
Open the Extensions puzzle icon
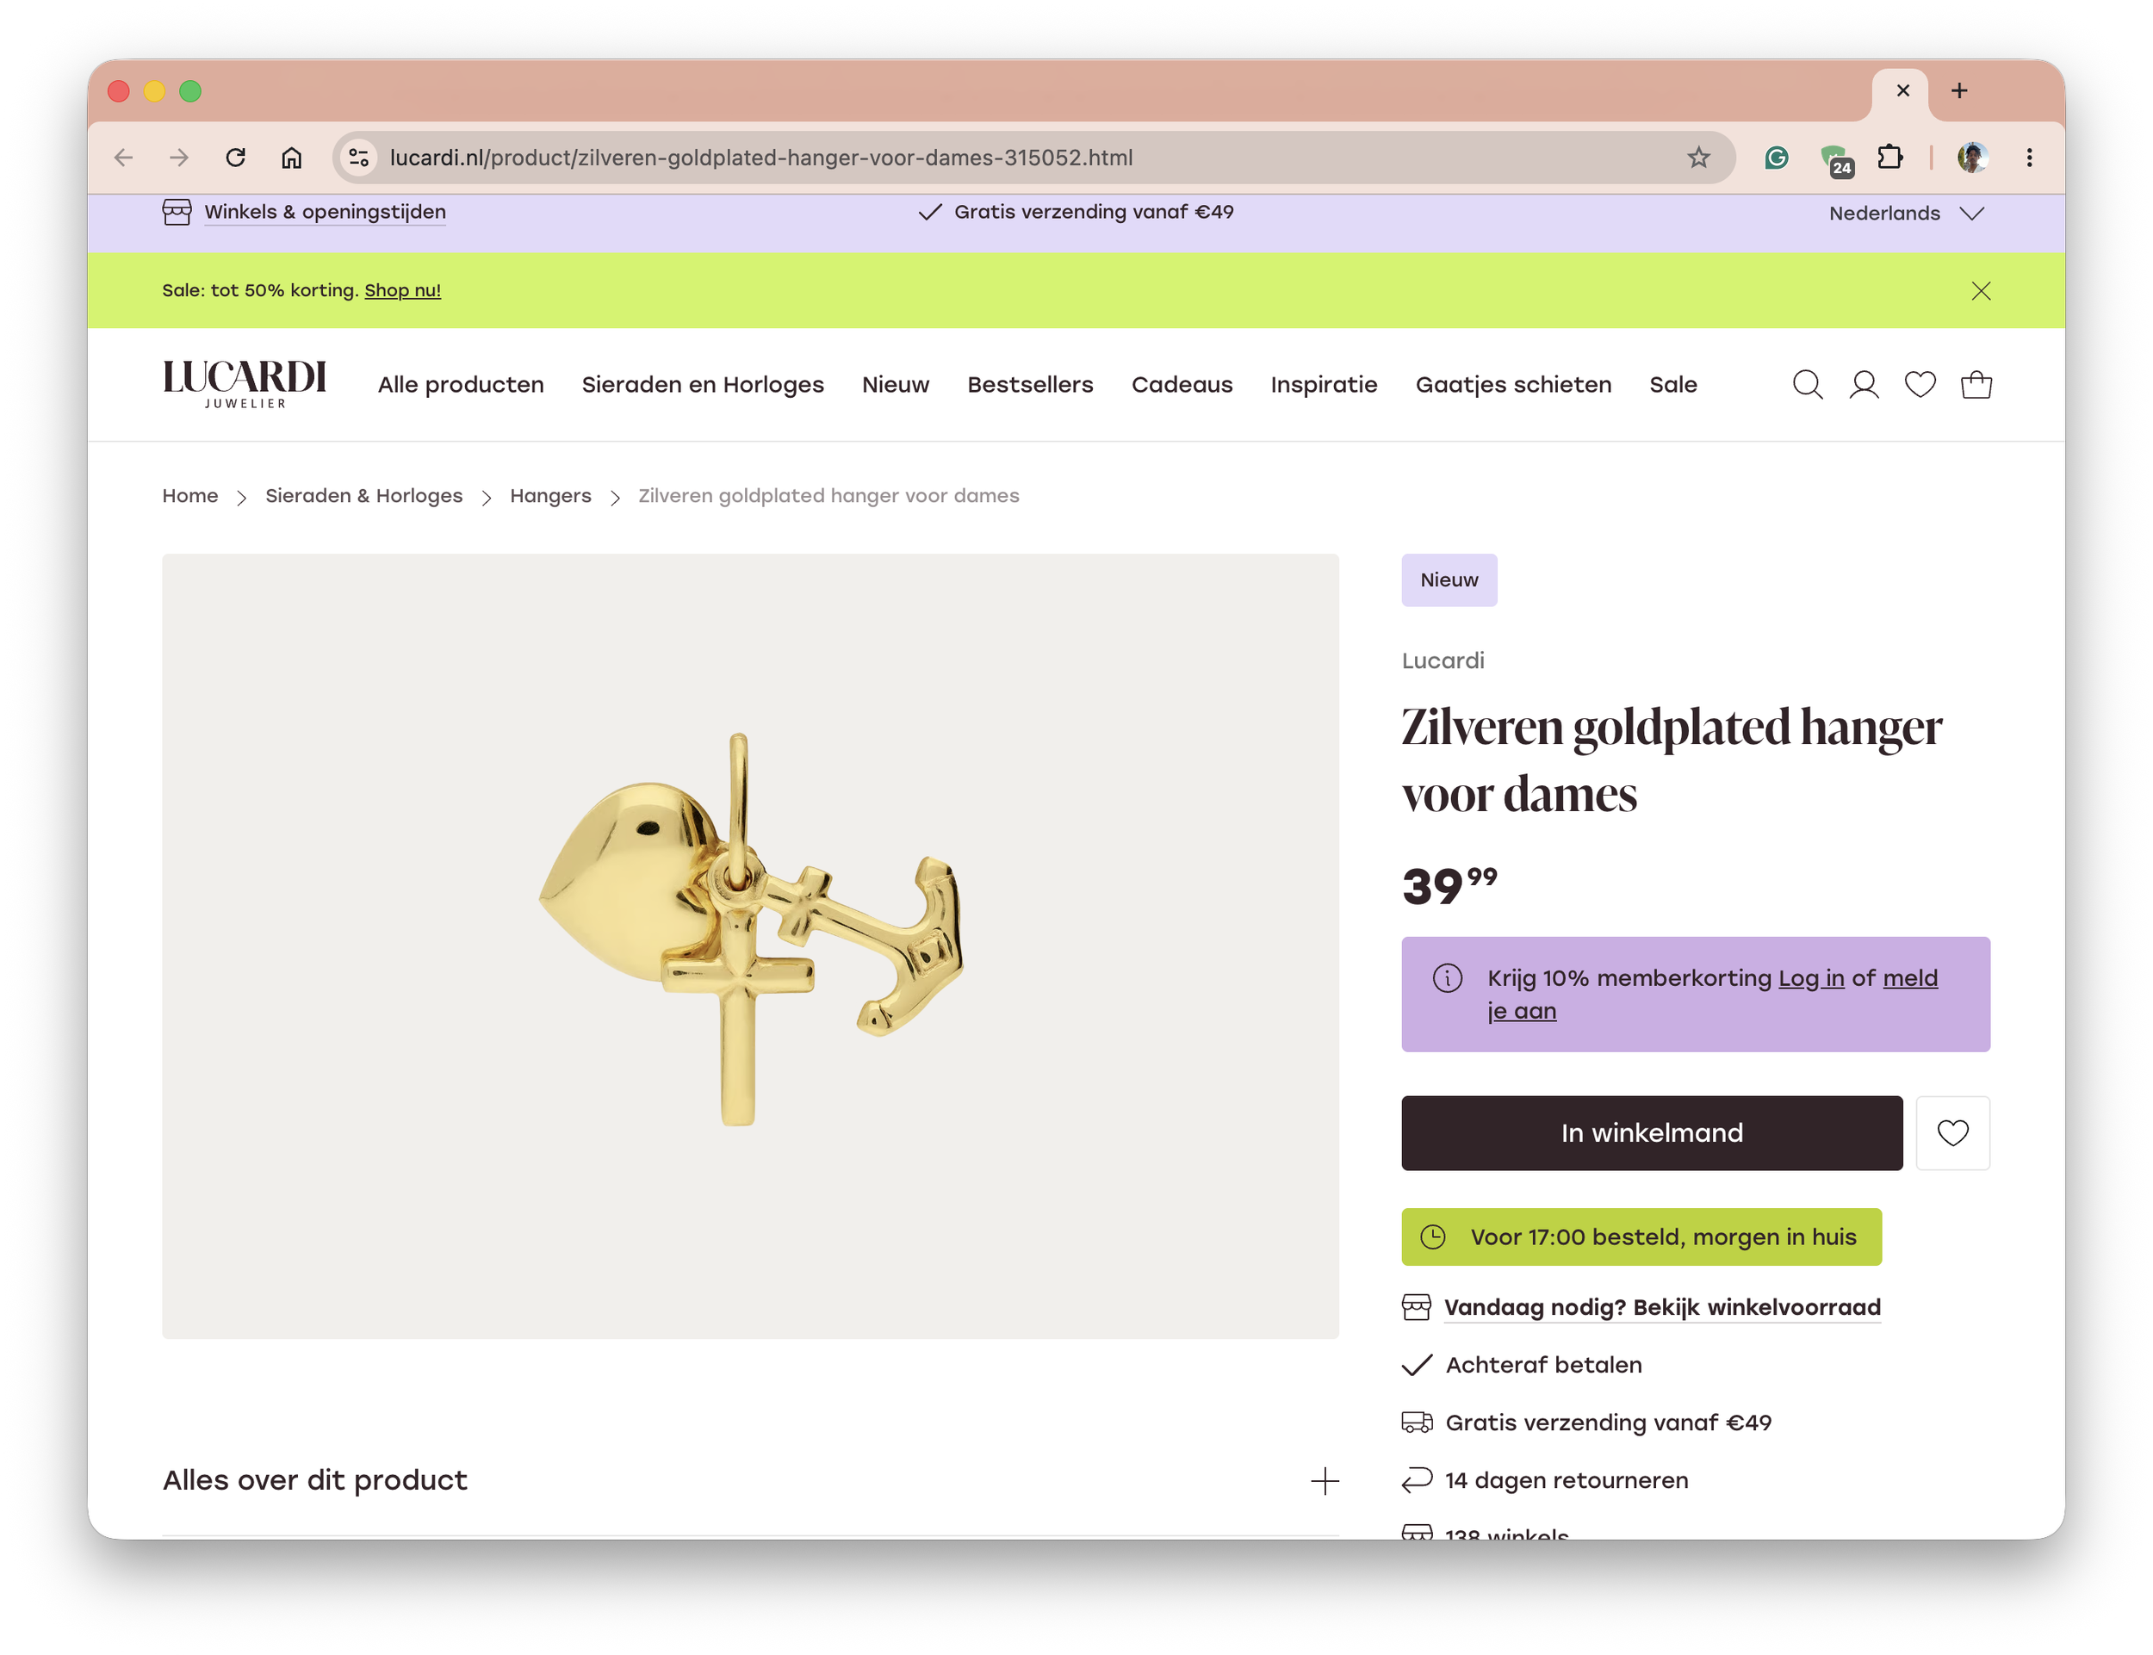pos(1889,158)
